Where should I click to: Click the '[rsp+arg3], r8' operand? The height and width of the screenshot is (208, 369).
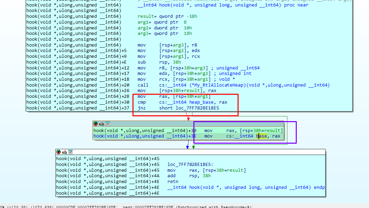(178, 45)
